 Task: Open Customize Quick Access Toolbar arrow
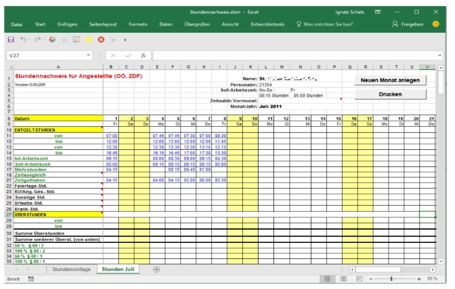(x=126, y=40)
